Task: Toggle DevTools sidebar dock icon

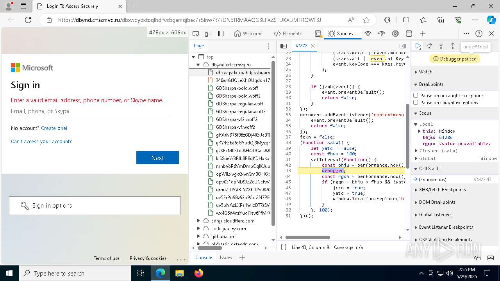Action: 221,34
